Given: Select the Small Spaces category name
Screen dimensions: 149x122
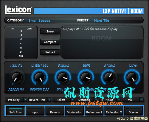Looking at the screenshot, I should pyautogui.click(x=39, y=21).
